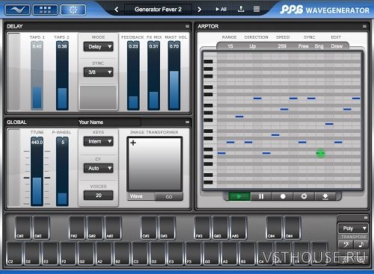Adjust the FX MIX slider
374x274 pixels.
click(153, 76)
